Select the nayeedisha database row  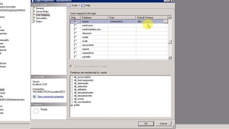[119, 53]
